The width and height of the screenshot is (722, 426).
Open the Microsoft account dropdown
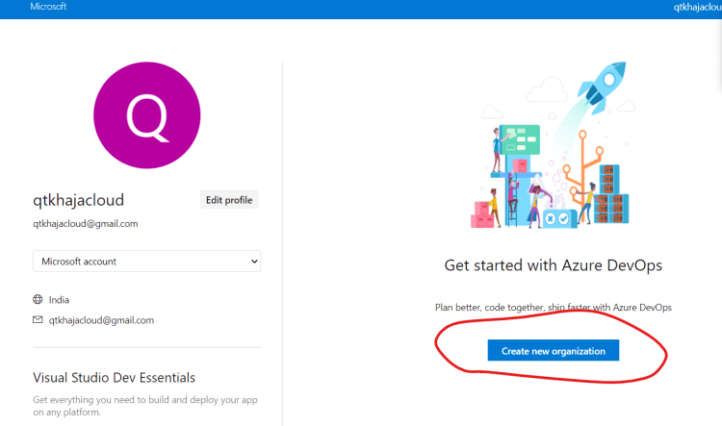coord(147,262)
